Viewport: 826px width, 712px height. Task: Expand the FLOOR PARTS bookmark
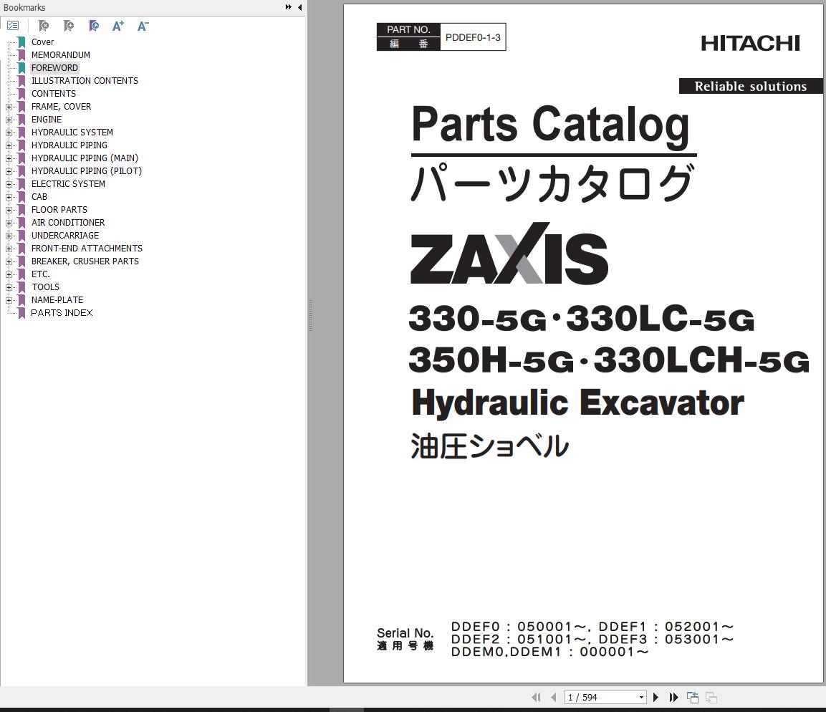coord(9,210)
